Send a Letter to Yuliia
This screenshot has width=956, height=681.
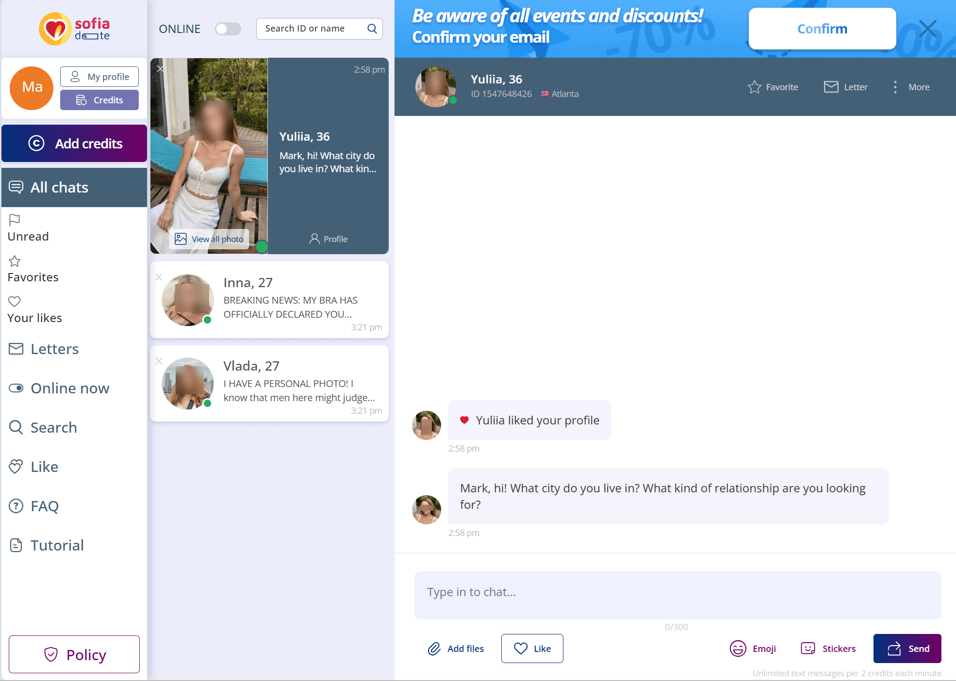pos(846,87)
